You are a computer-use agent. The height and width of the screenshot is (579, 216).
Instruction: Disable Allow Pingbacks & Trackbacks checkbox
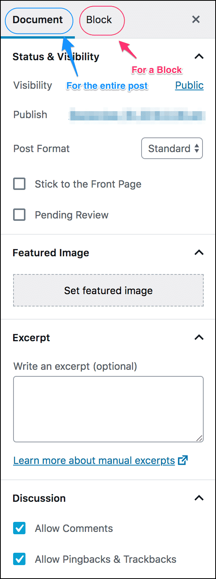pyautogui.click(x=19, y=559)
